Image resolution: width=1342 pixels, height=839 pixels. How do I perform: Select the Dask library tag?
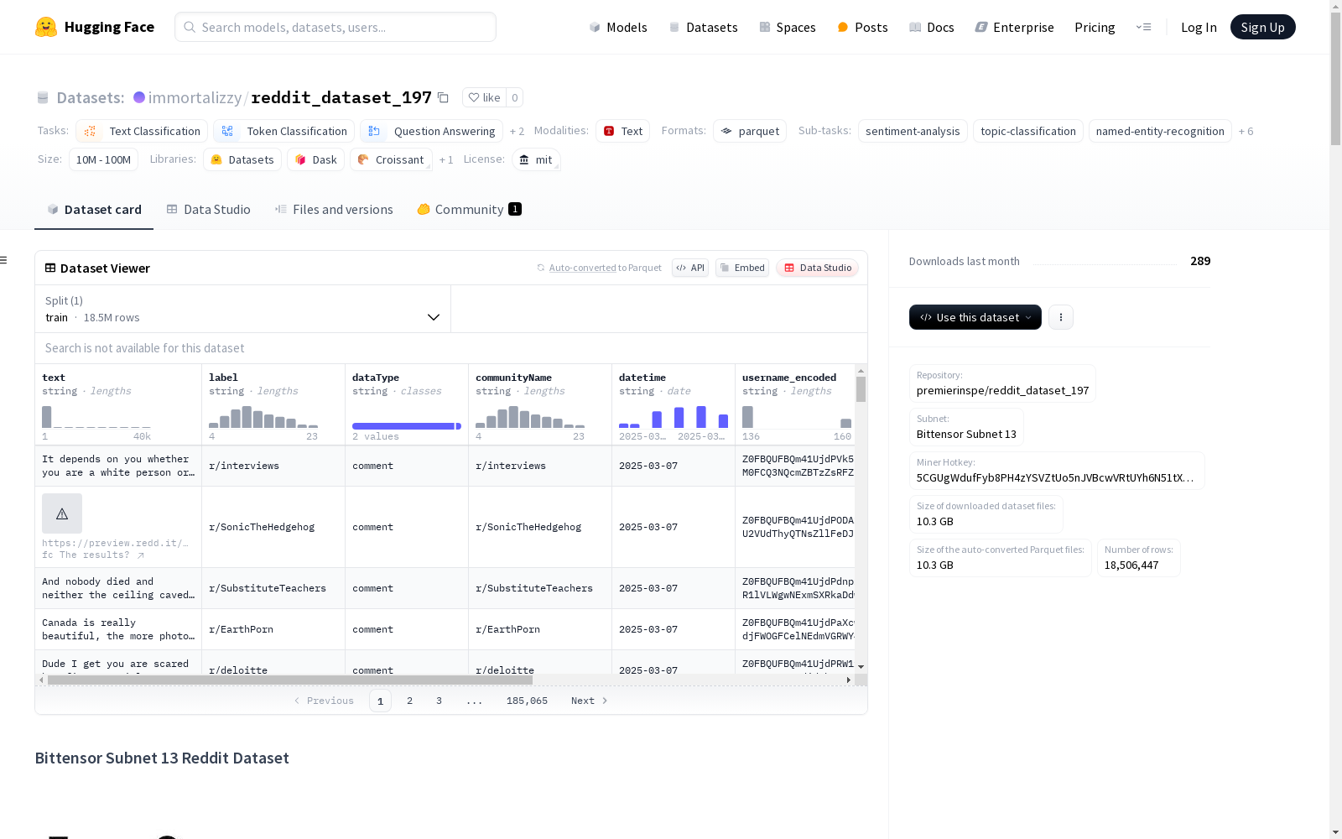pos(316,159)
